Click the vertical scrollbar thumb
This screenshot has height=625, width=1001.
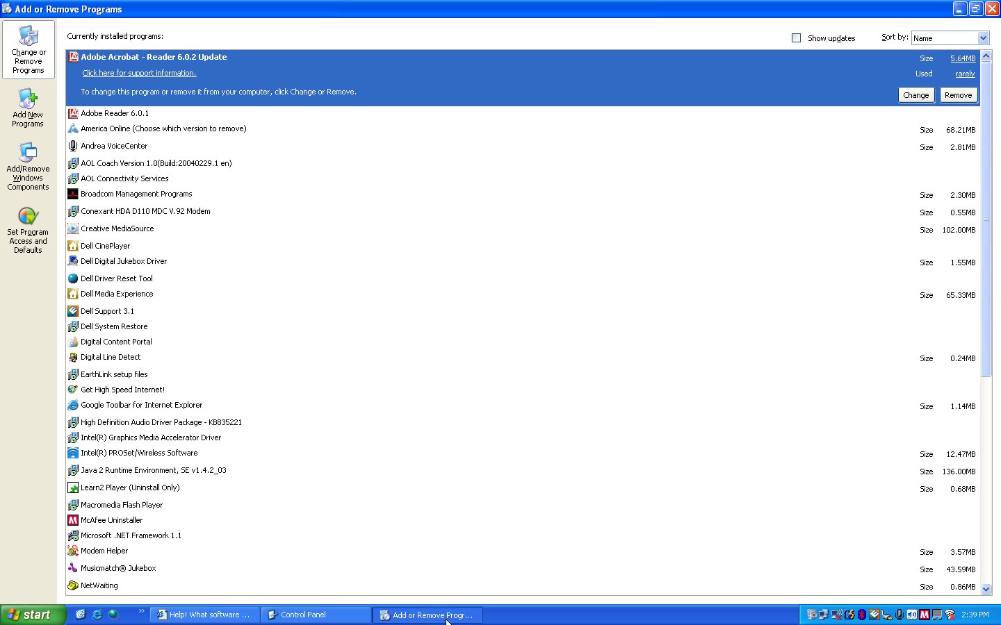(x=986, y=219)
